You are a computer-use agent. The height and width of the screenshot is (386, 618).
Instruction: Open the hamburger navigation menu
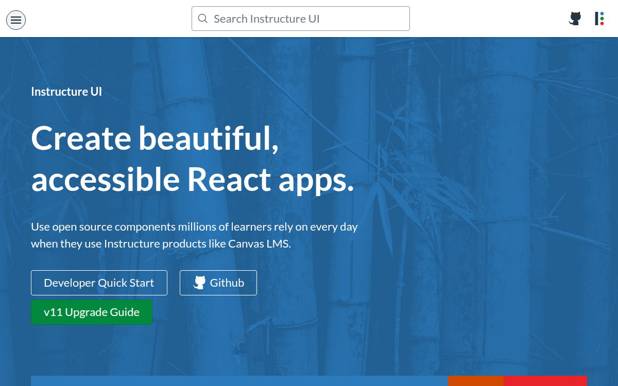point(16,20)
